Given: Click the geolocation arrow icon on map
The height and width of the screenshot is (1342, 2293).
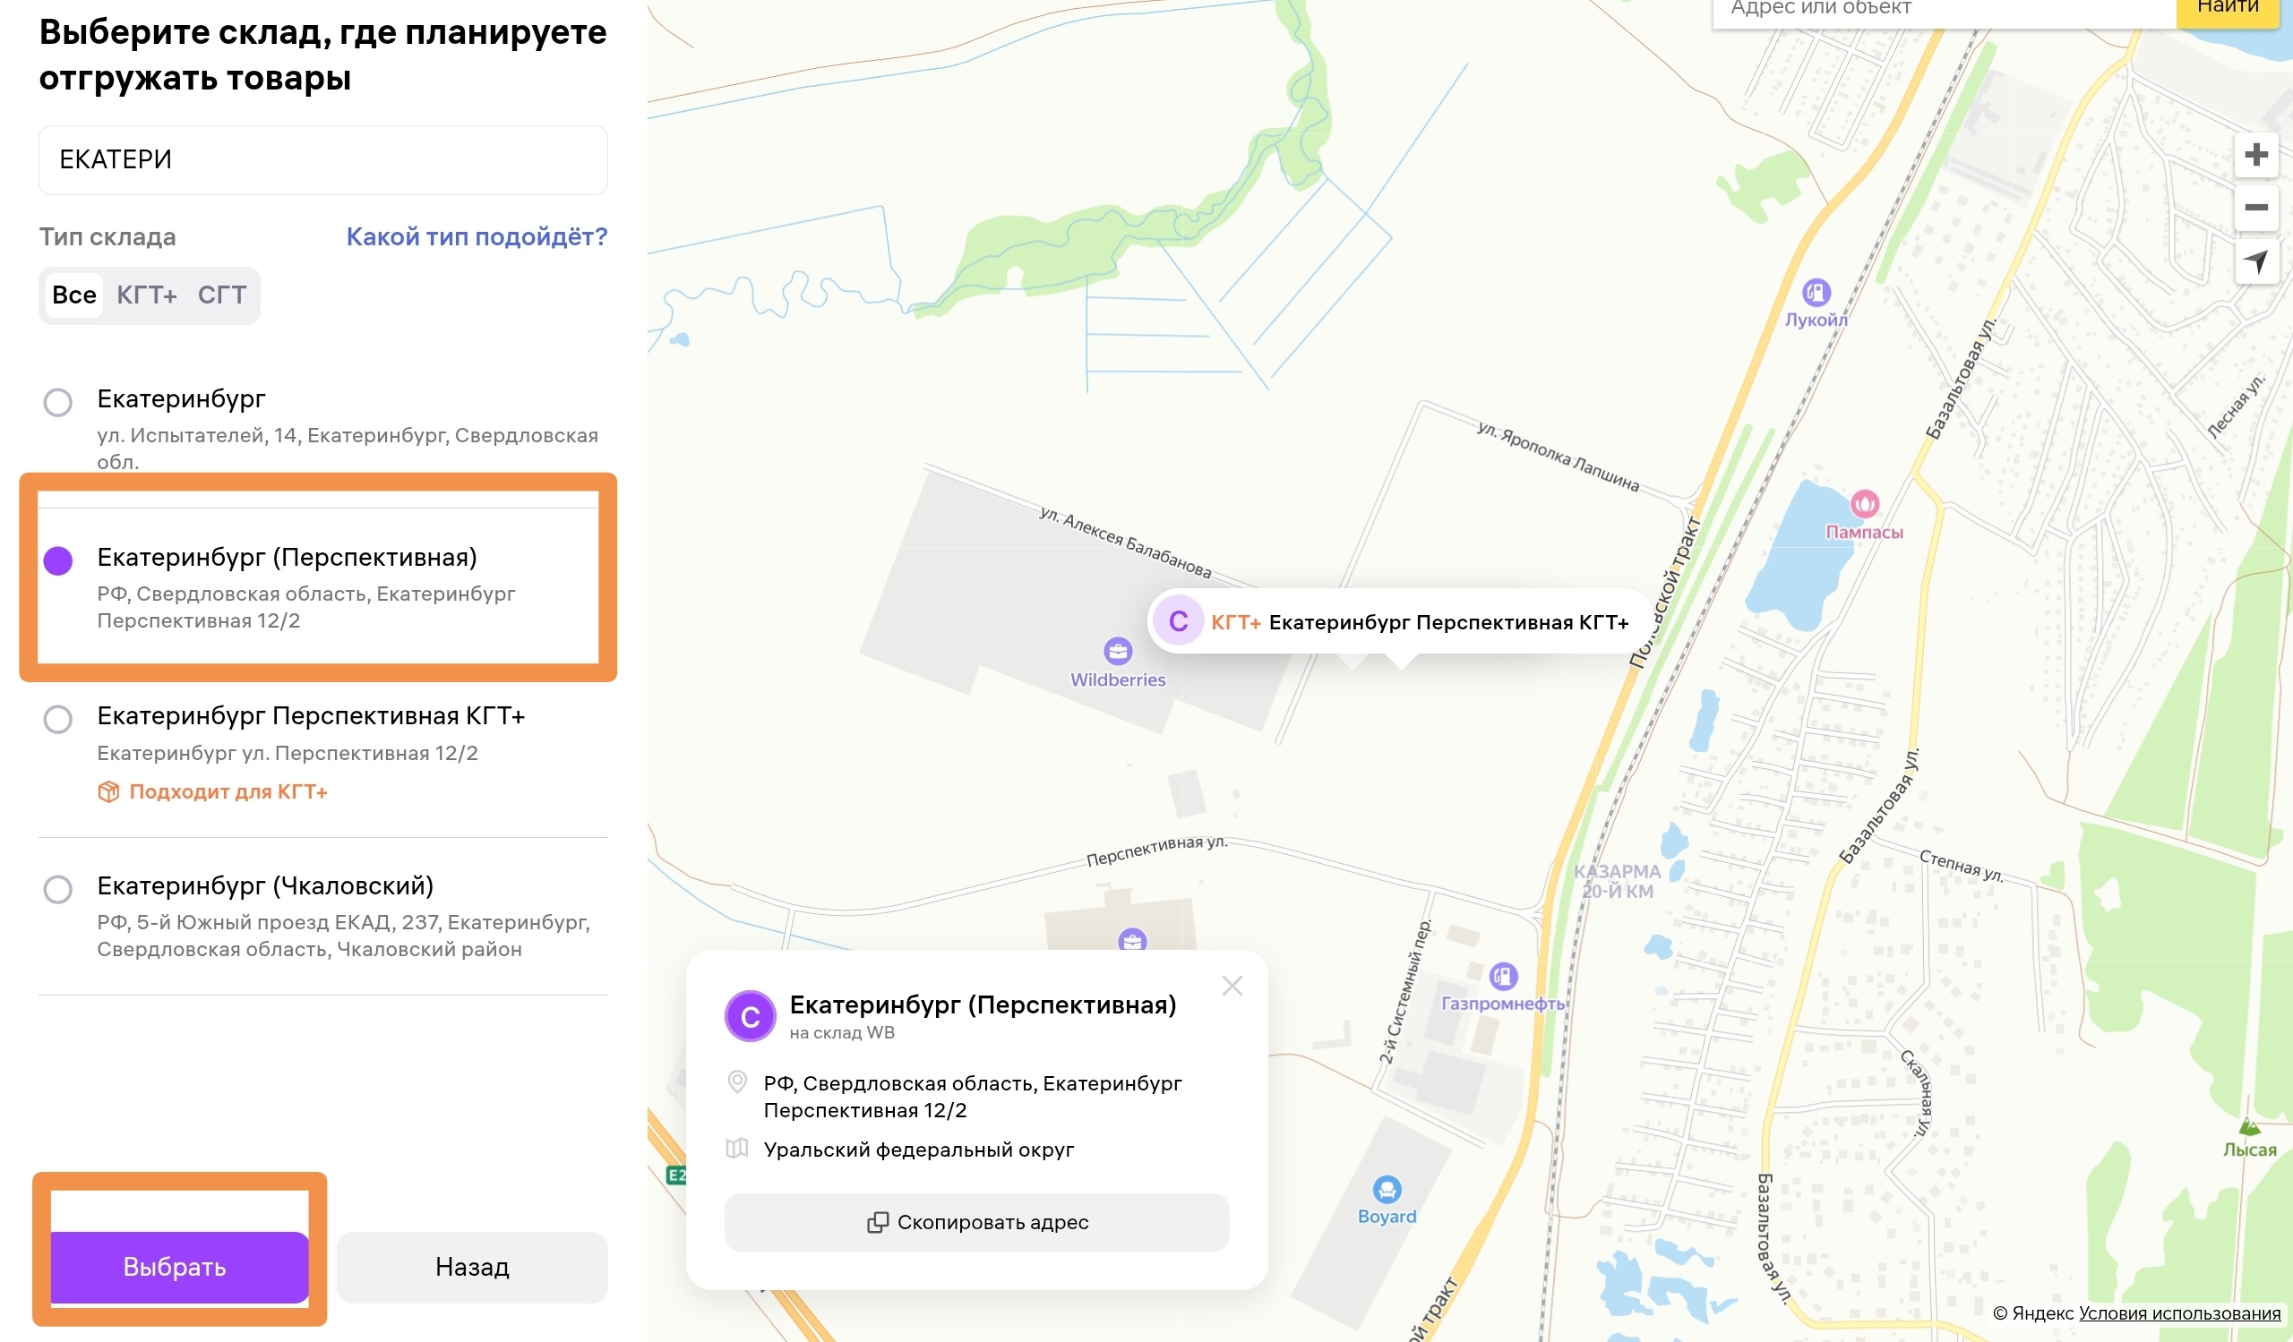Looking at the screenshot, I should point(2255,261).
